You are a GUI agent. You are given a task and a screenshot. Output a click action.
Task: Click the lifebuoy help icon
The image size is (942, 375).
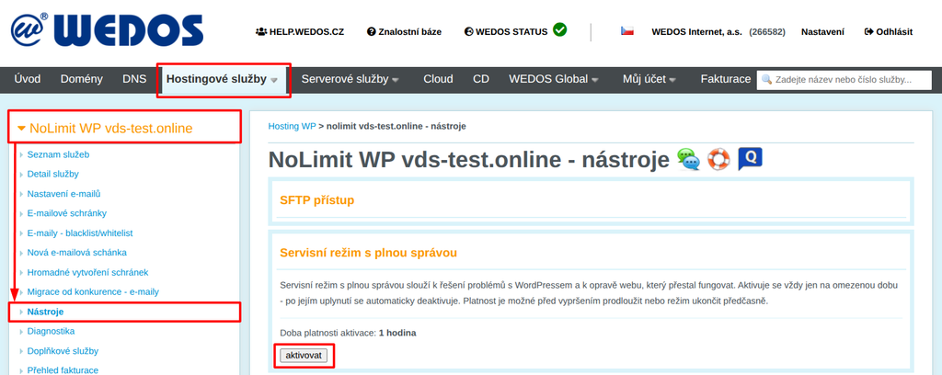(x=718, y=160)
